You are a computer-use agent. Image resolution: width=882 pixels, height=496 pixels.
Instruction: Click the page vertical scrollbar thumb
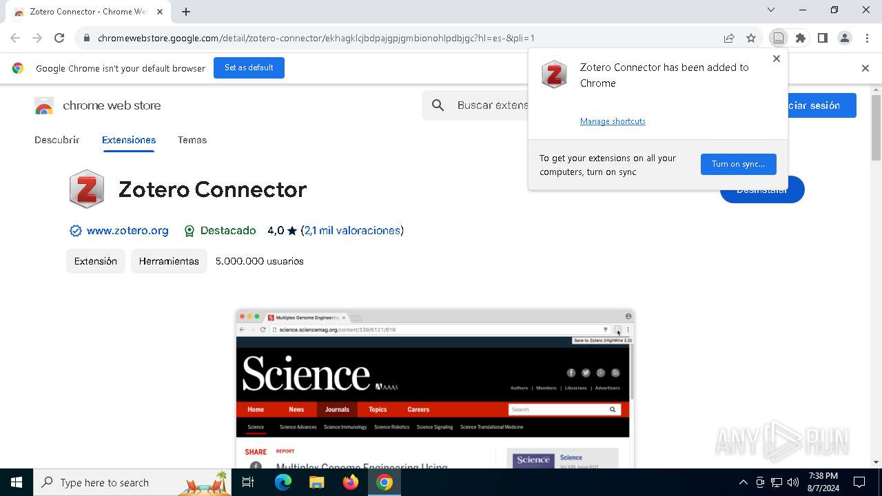876,127
